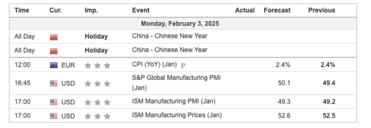Screen dimensions: 371x128
Task: Click the Imp. column header
Action: click(91, 10)
